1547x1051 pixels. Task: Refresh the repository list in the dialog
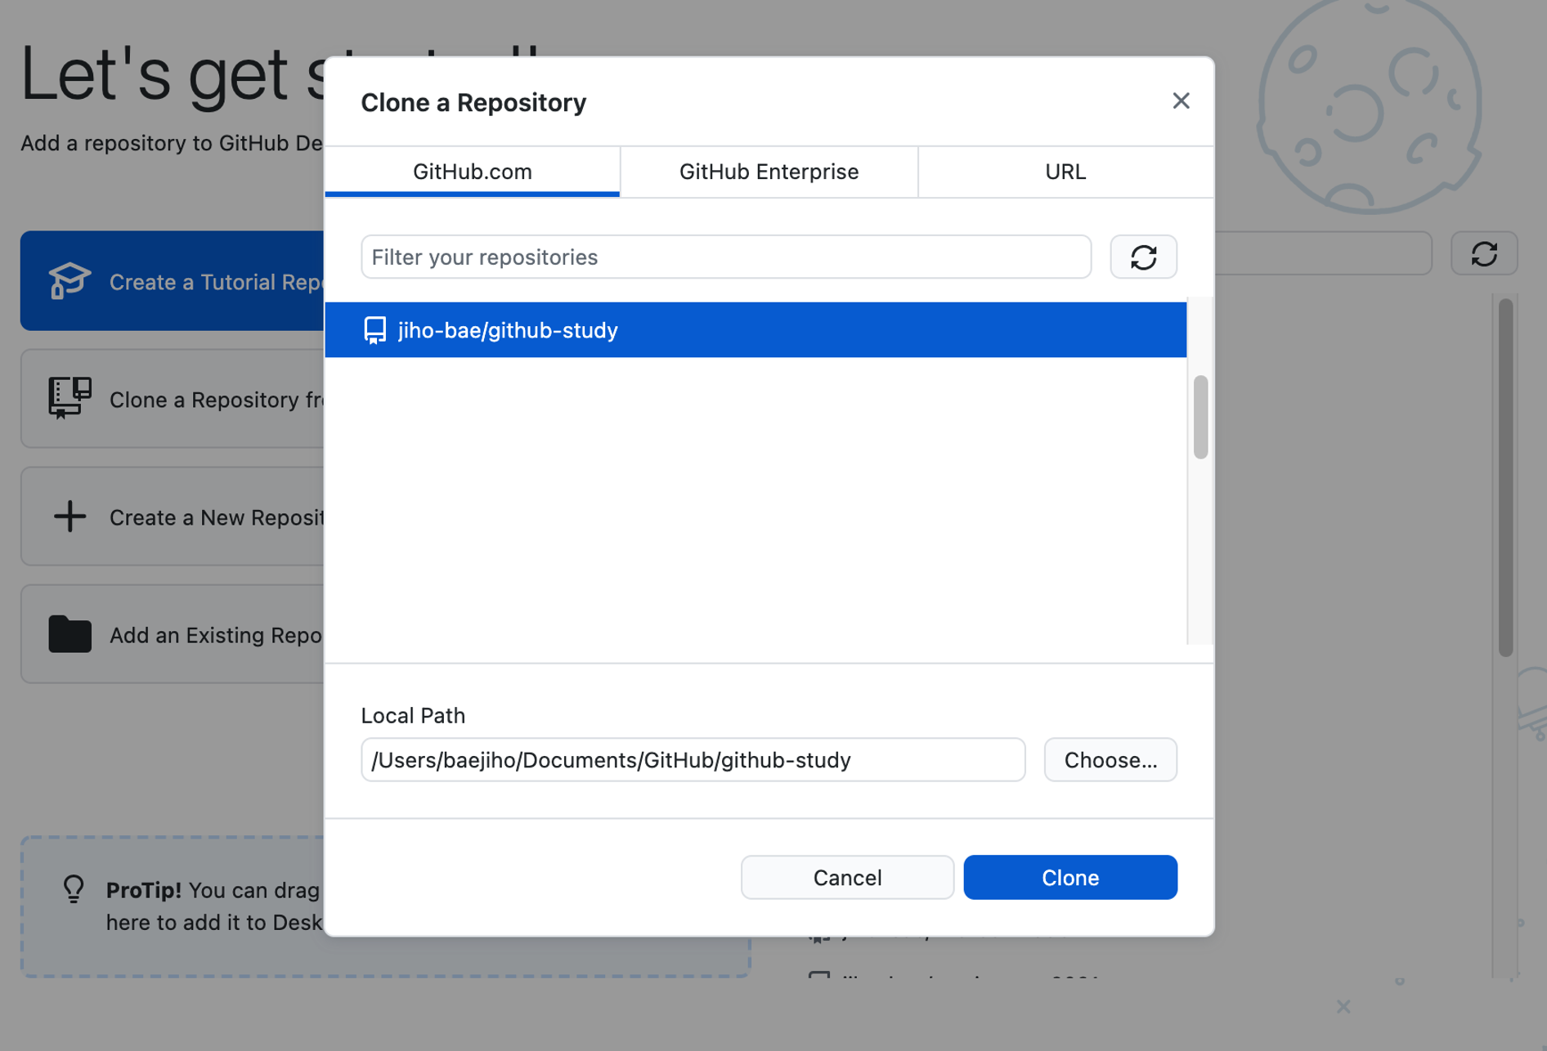[1143, 257]
